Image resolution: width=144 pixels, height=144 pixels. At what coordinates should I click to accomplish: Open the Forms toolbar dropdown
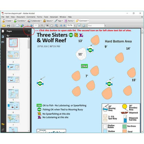[x=69, y=21]
